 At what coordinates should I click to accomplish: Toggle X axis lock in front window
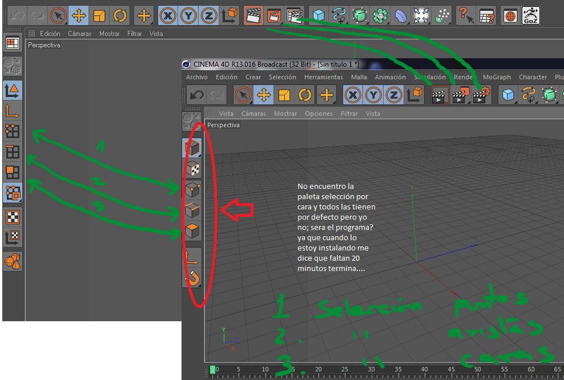[x=353, y=95]
